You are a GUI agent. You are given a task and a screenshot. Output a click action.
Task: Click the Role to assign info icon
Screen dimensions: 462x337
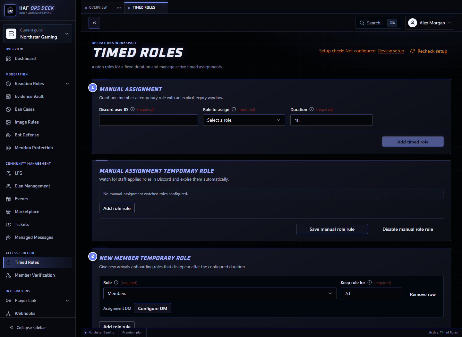pyautogui.click(x=234, y=109)
